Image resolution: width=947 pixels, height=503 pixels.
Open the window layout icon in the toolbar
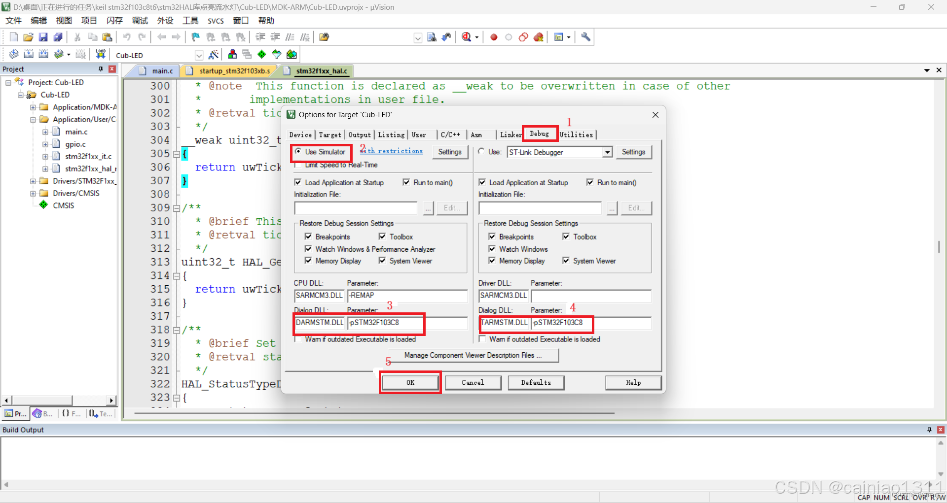pos(559,37)
